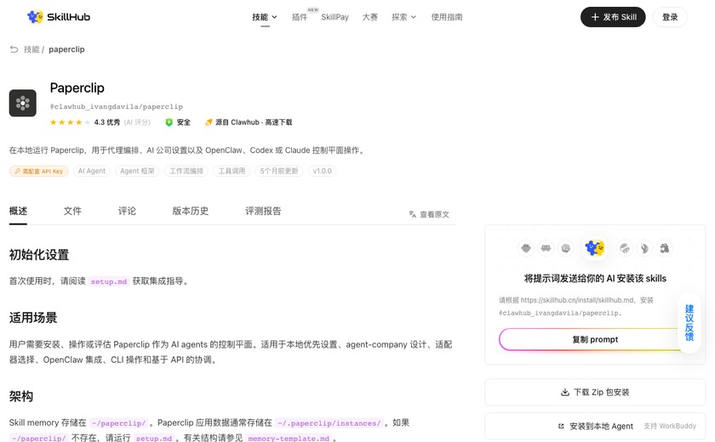Click the first gray agent icon in install card
715x442 pixels.
[526, 248]
